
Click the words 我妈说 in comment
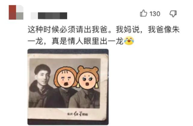pyautogui.click(x=127, y=29)
